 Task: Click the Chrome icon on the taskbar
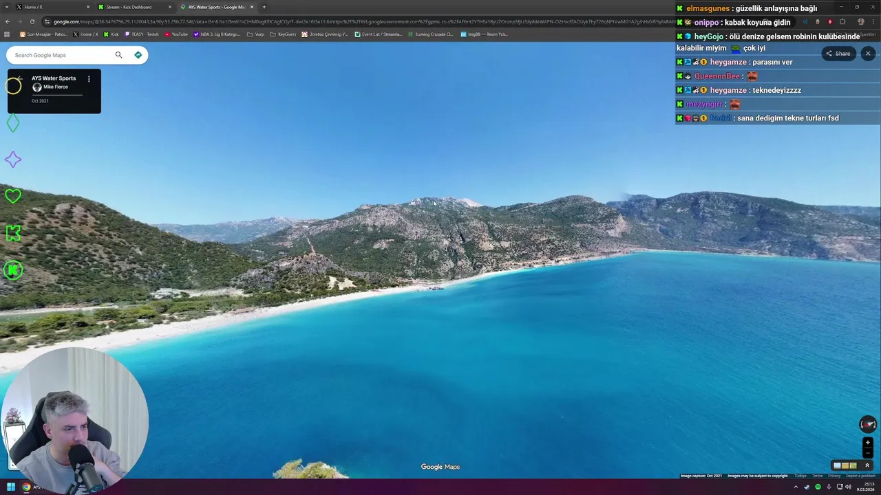[26, 487]
